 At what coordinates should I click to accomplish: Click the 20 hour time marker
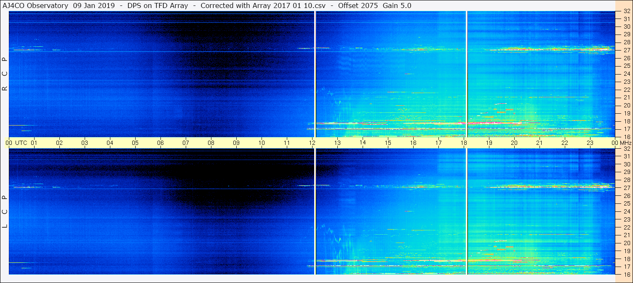coord(514,143)
